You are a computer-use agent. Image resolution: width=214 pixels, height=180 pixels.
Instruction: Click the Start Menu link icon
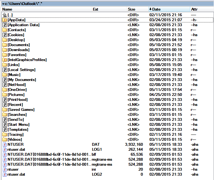point(4,125)
